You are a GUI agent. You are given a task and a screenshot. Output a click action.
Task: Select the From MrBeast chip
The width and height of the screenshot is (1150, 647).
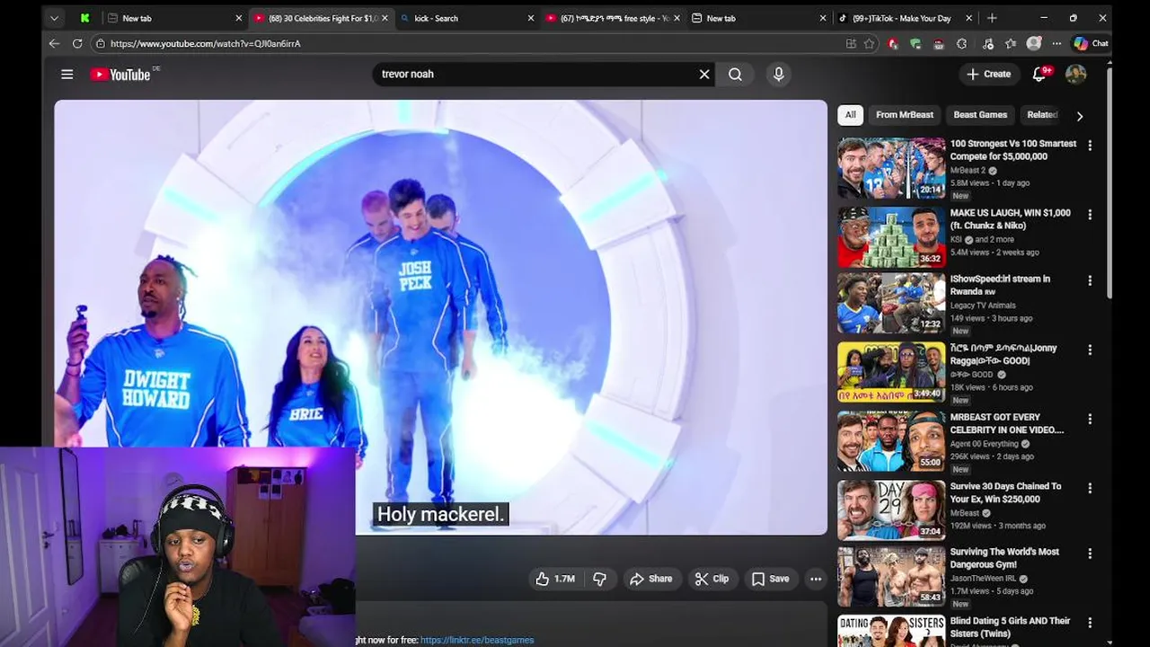coord(905,115)
